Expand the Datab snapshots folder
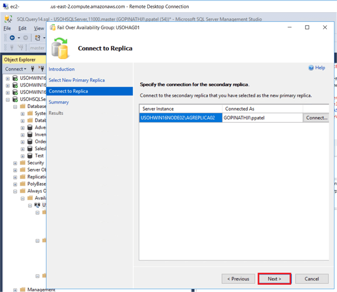The image size is (337, 292). 22,121
